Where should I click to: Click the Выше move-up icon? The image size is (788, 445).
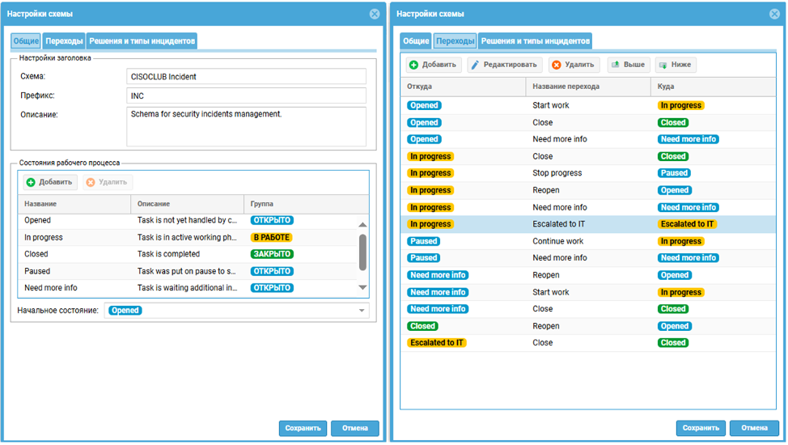point(615,65)
